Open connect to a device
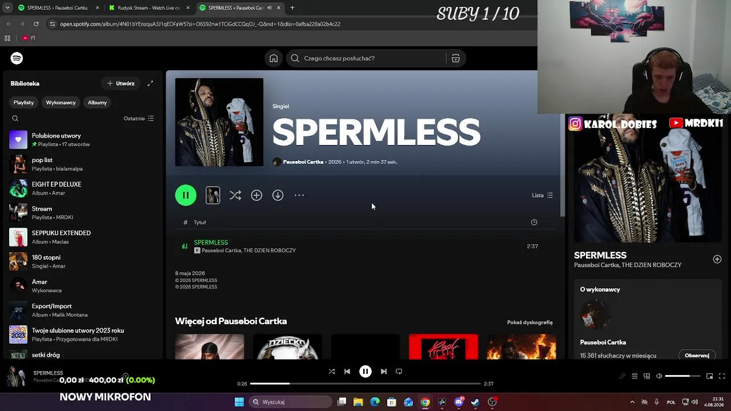 pos(647,376)
